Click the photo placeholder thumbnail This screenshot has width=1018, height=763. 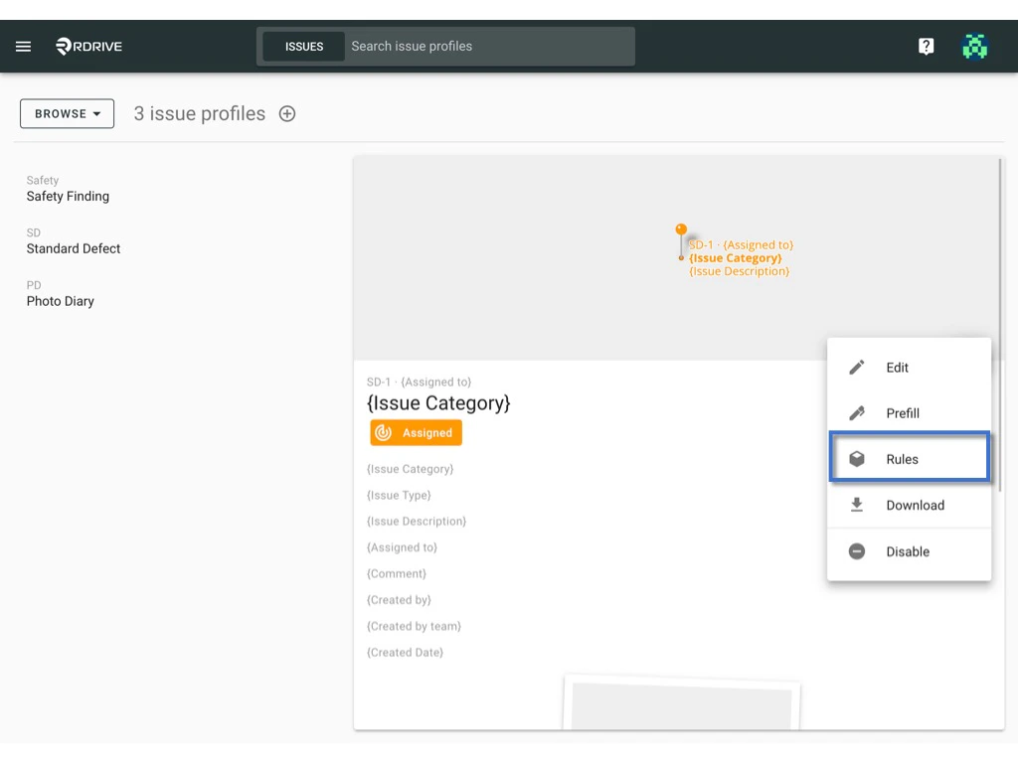[682, 705]
